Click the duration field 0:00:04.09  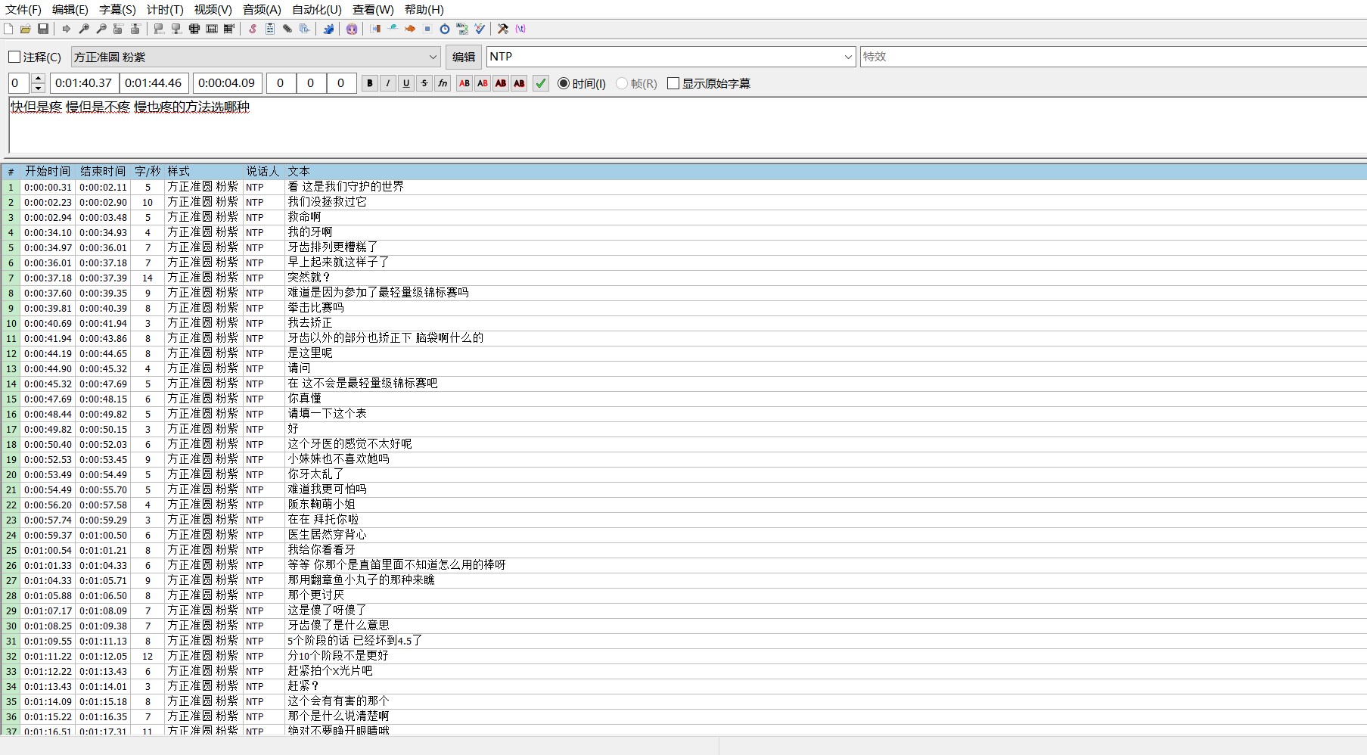[x=228, y=83]
